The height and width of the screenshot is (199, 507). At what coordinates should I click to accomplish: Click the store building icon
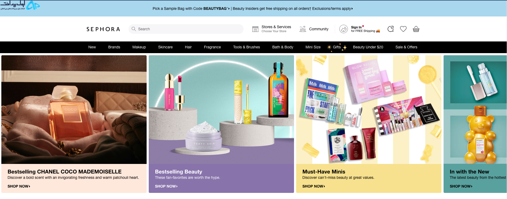click(x=255, y=29)
